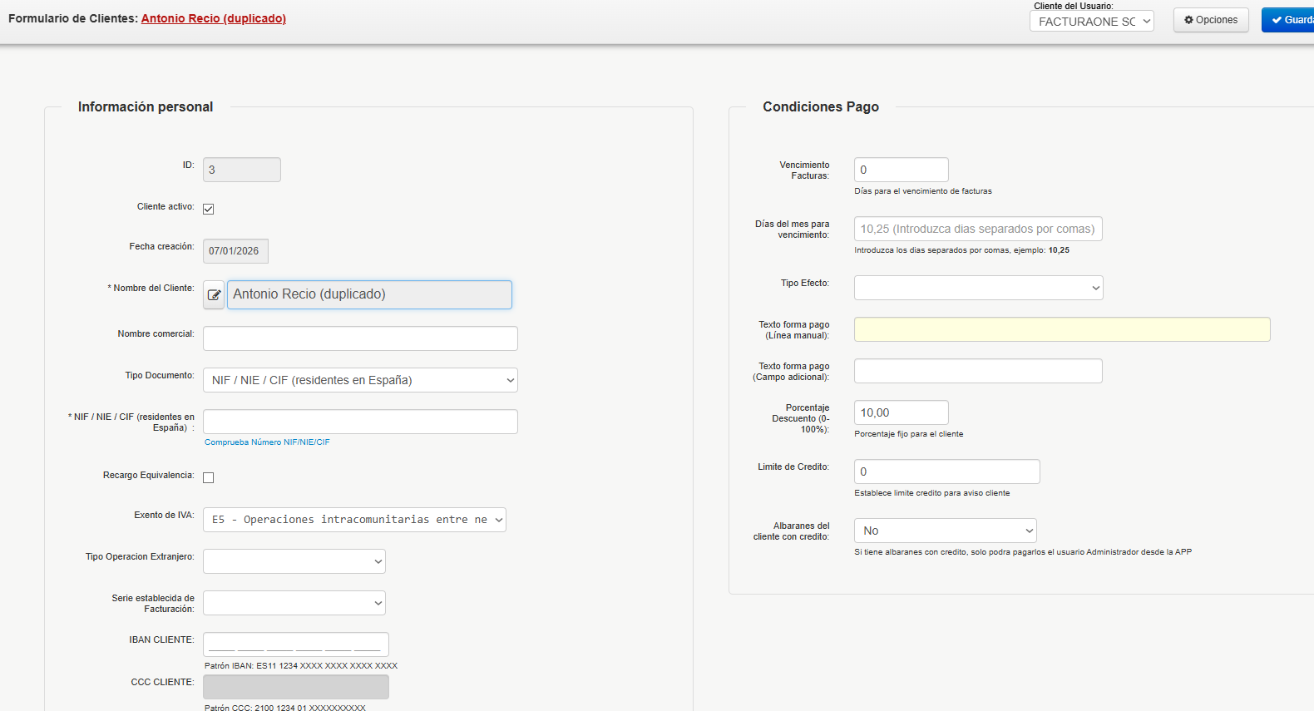
Task: Click the Opciones button
Action: tap(1211, 20)
